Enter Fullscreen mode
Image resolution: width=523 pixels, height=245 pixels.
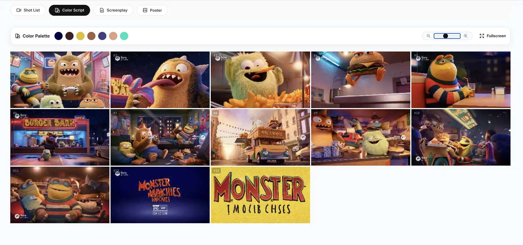click(492, 36)
